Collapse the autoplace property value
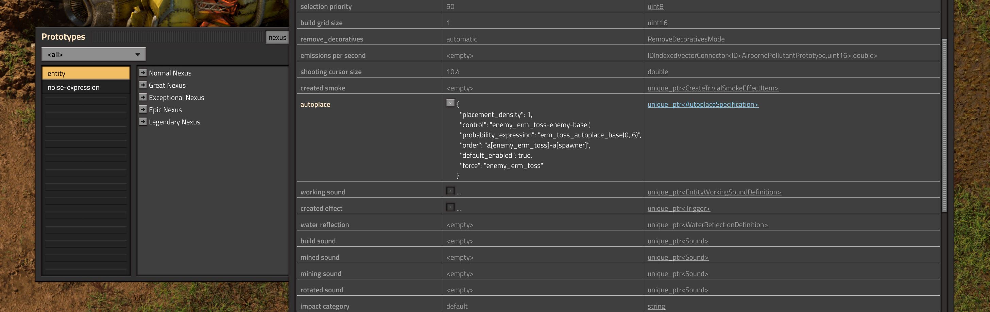990x312 pixels. [450, 103]
